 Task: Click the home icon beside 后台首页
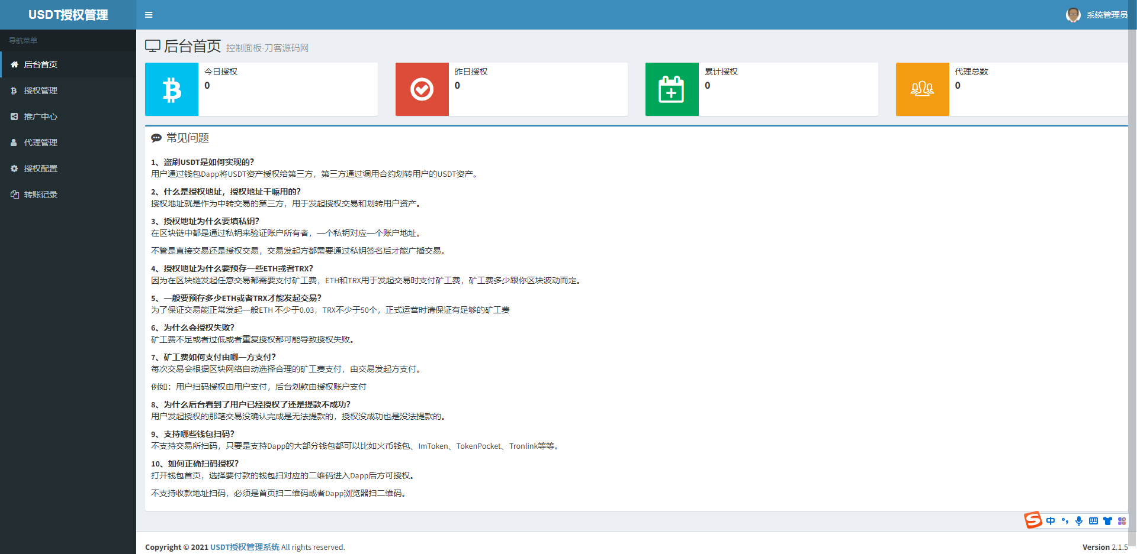click(x=14, y=64)
